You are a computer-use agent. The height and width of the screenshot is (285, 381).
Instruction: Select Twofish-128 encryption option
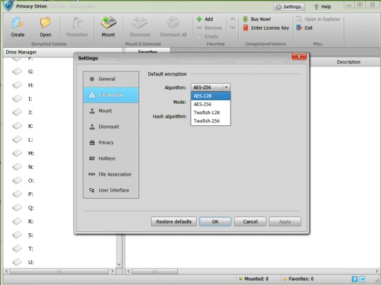[x=211, y=113]
